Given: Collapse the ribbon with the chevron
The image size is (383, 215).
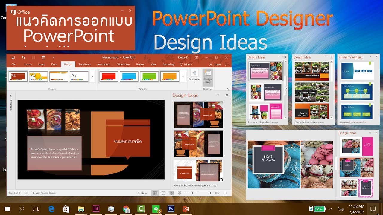Looking at the screenshot, I should (x=227, y=89).
